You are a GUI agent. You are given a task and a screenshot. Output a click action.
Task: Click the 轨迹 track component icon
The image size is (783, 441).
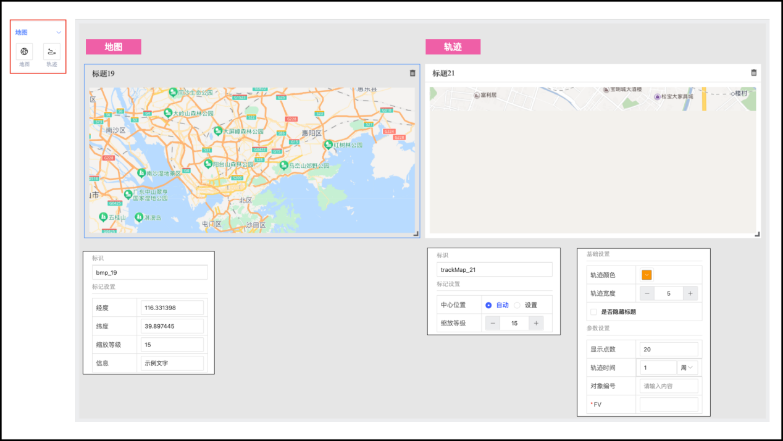52,52
